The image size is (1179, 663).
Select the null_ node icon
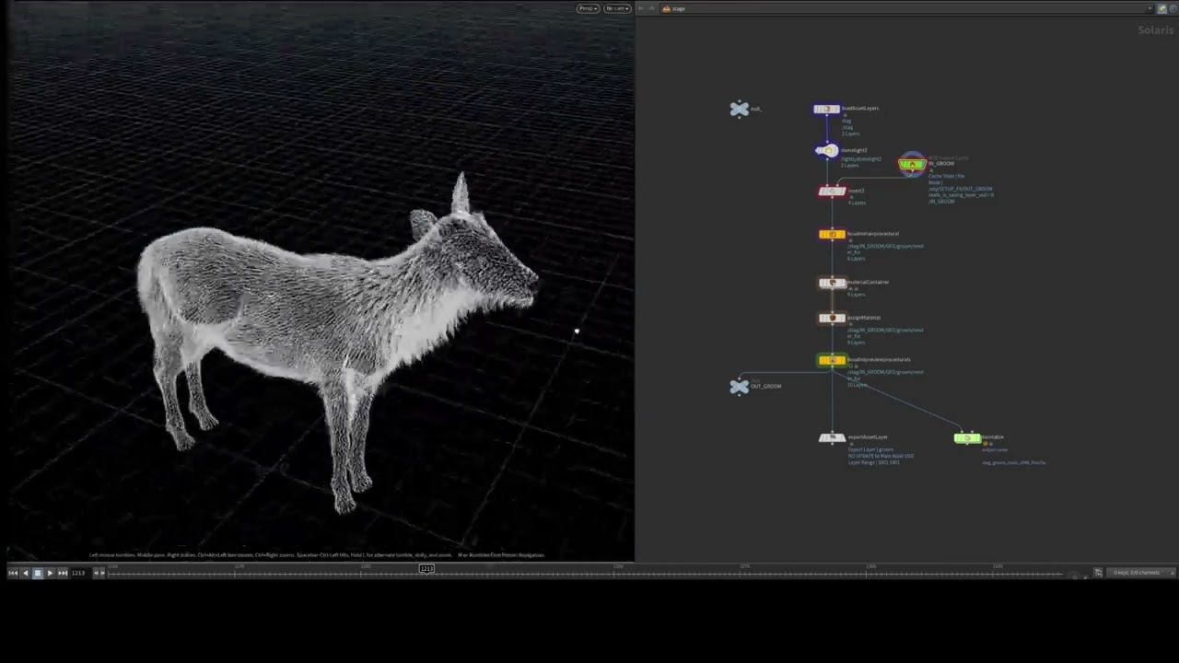(740, 110)
